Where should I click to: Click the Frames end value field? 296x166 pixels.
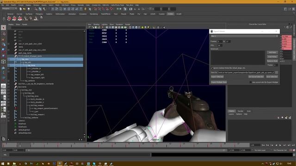228,41
